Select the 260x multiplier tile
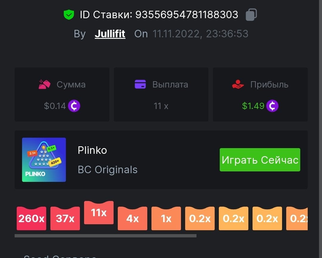Image resolution: width=322 pixels, height=258 pixels. (31, 219)
